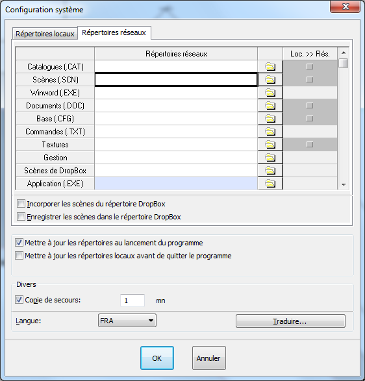Select the Répertoires réseaux tab

pyautogui.click(x=114, y=32)
